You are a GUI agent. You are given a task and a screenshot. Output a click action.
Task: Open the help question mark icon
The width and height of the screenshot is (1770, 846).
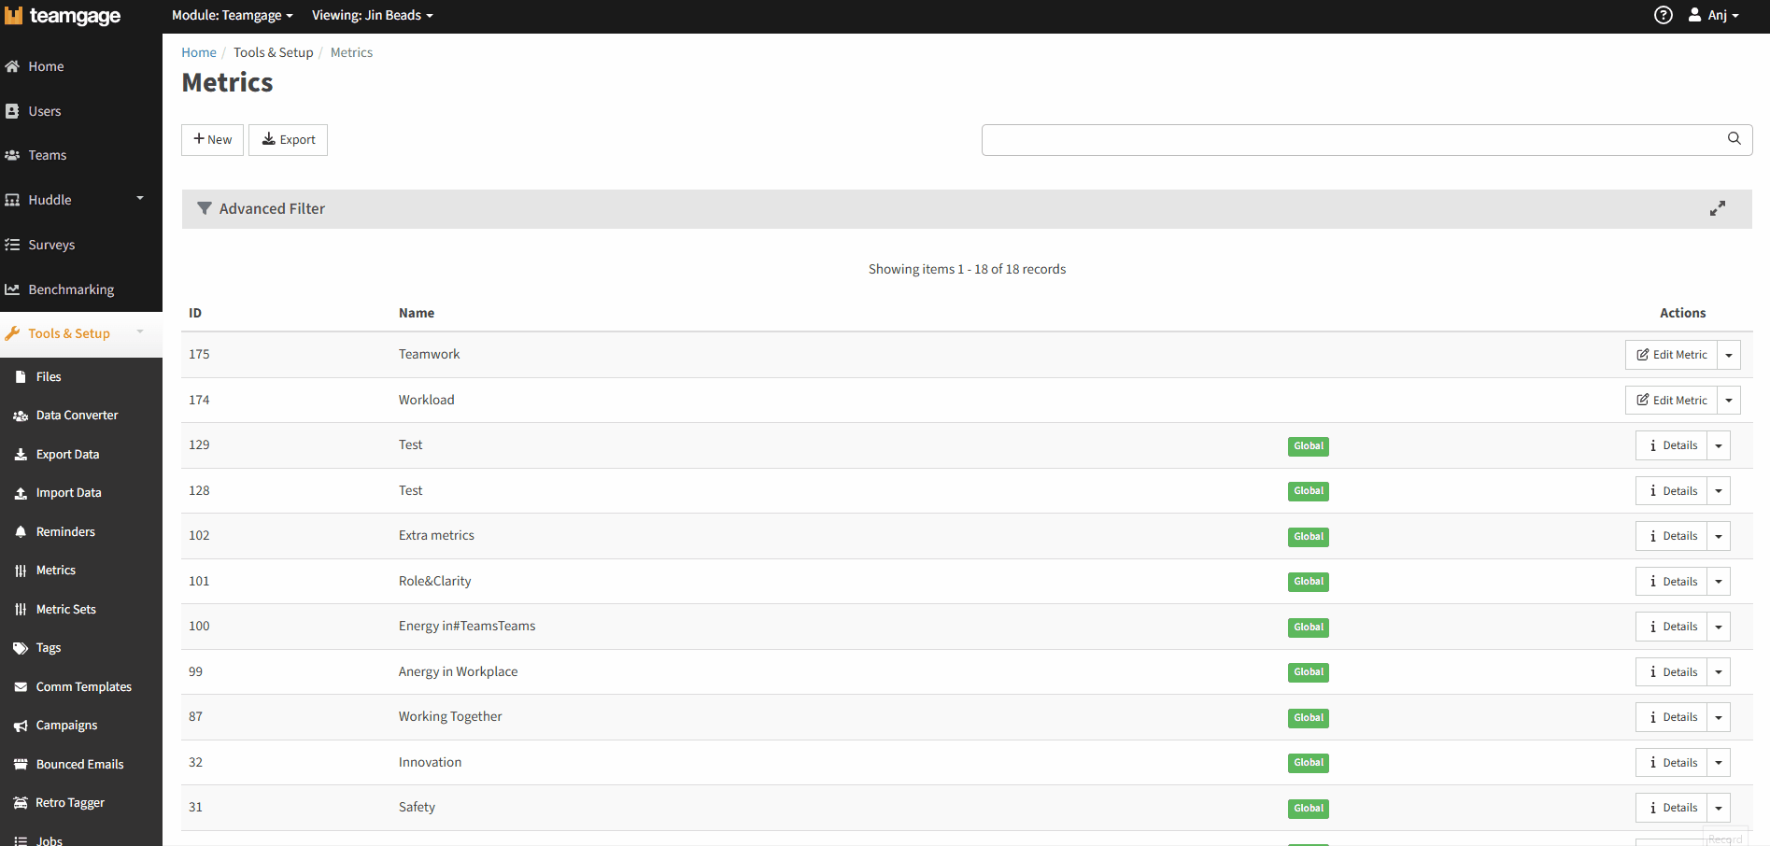coord(1664,15)
